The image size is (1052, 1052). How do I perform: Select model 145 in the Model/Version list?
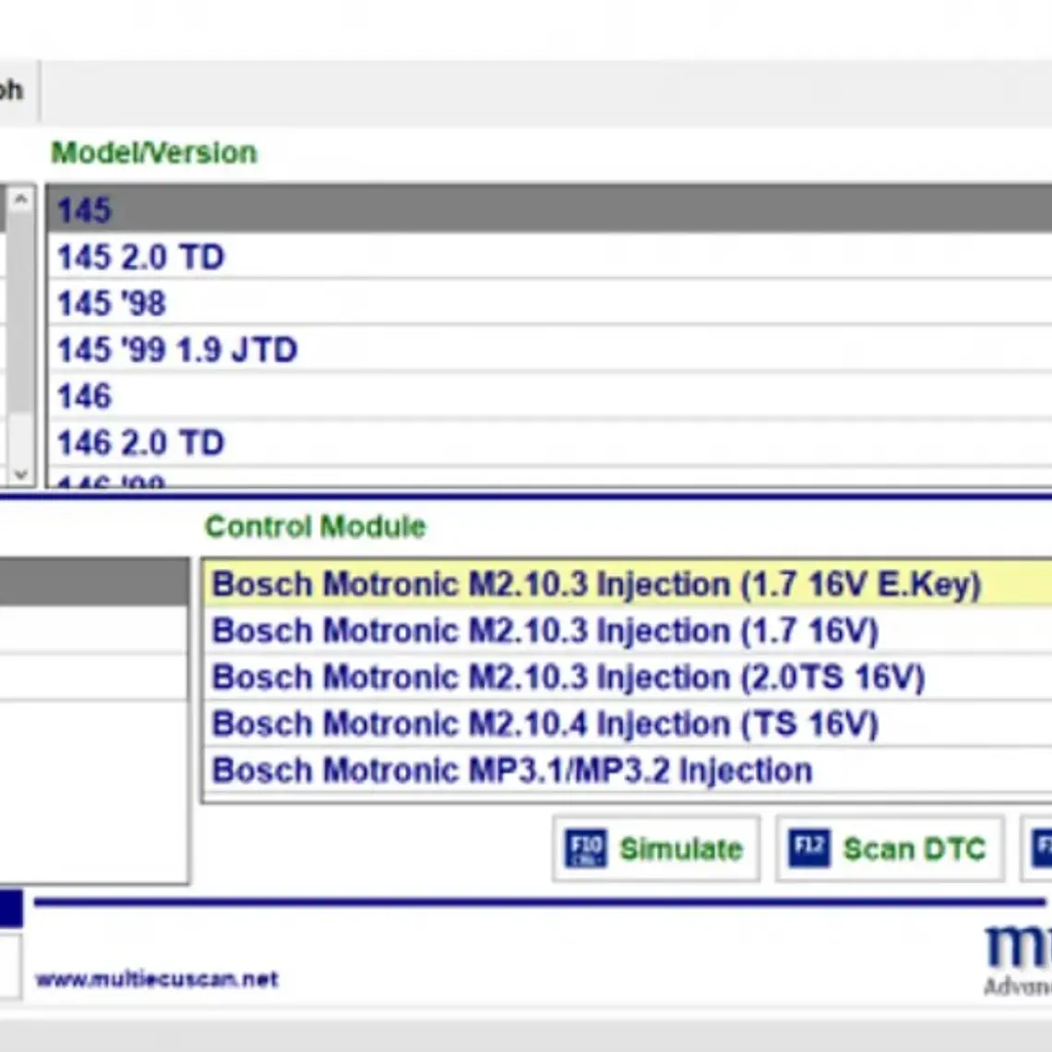[550, 209]
